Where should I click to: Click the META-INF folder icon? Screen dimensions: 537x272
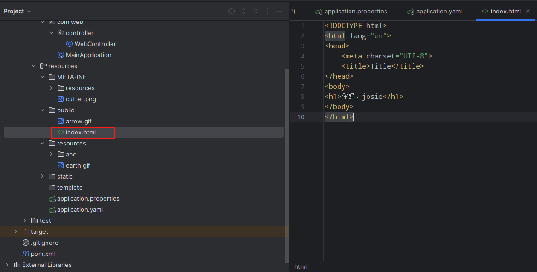click(52, 77)
